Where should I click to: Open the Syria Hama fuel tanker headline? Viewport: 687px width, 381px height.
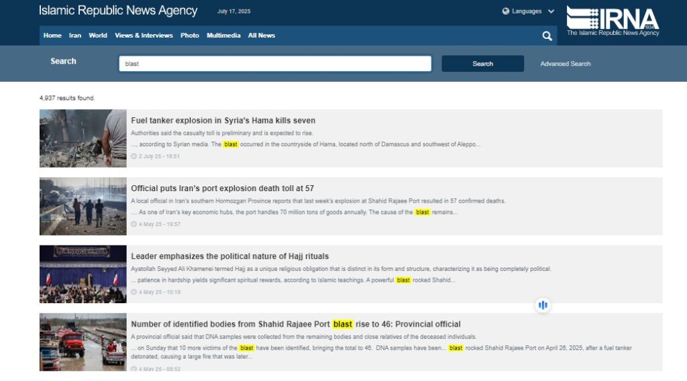223,121
